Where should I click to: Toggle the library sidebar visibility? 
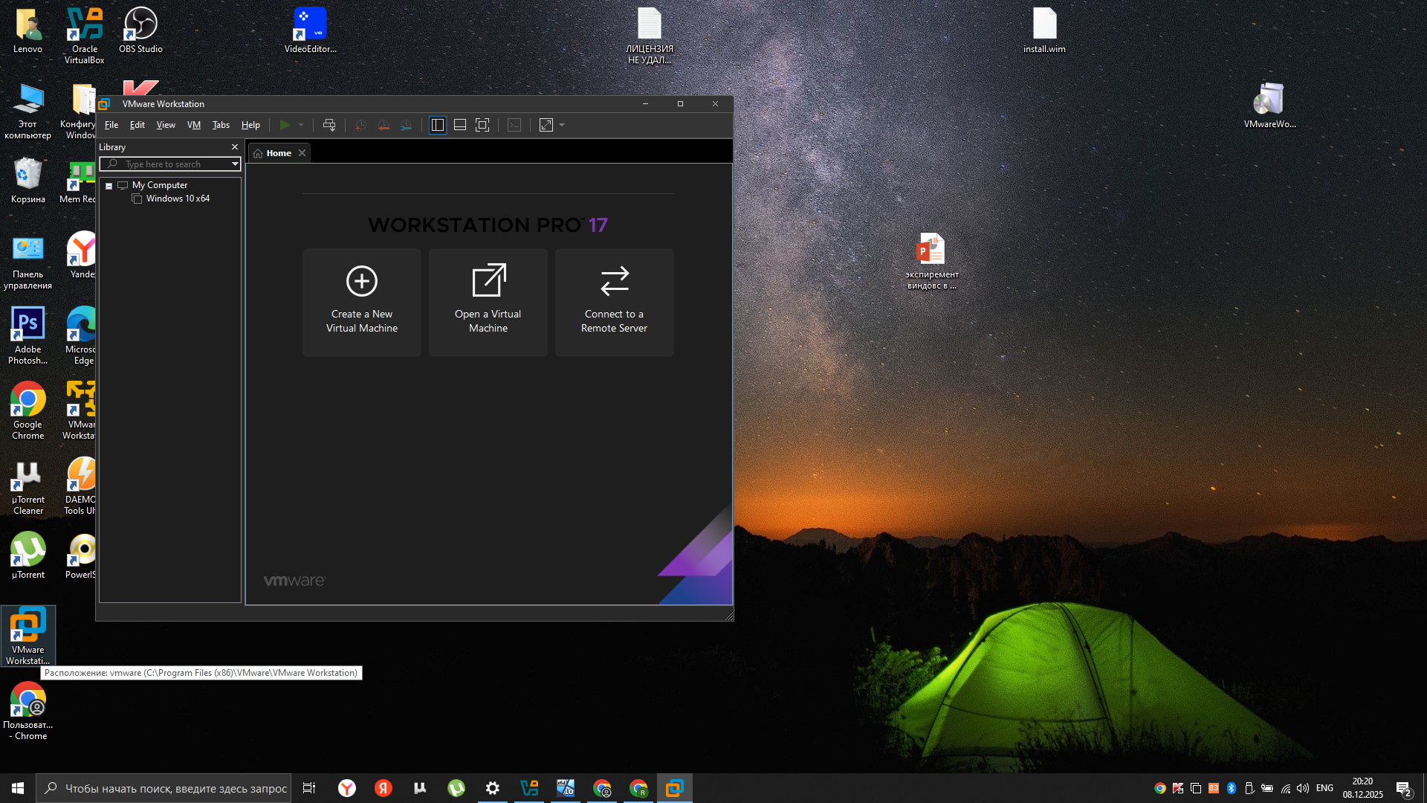point(438,125)
